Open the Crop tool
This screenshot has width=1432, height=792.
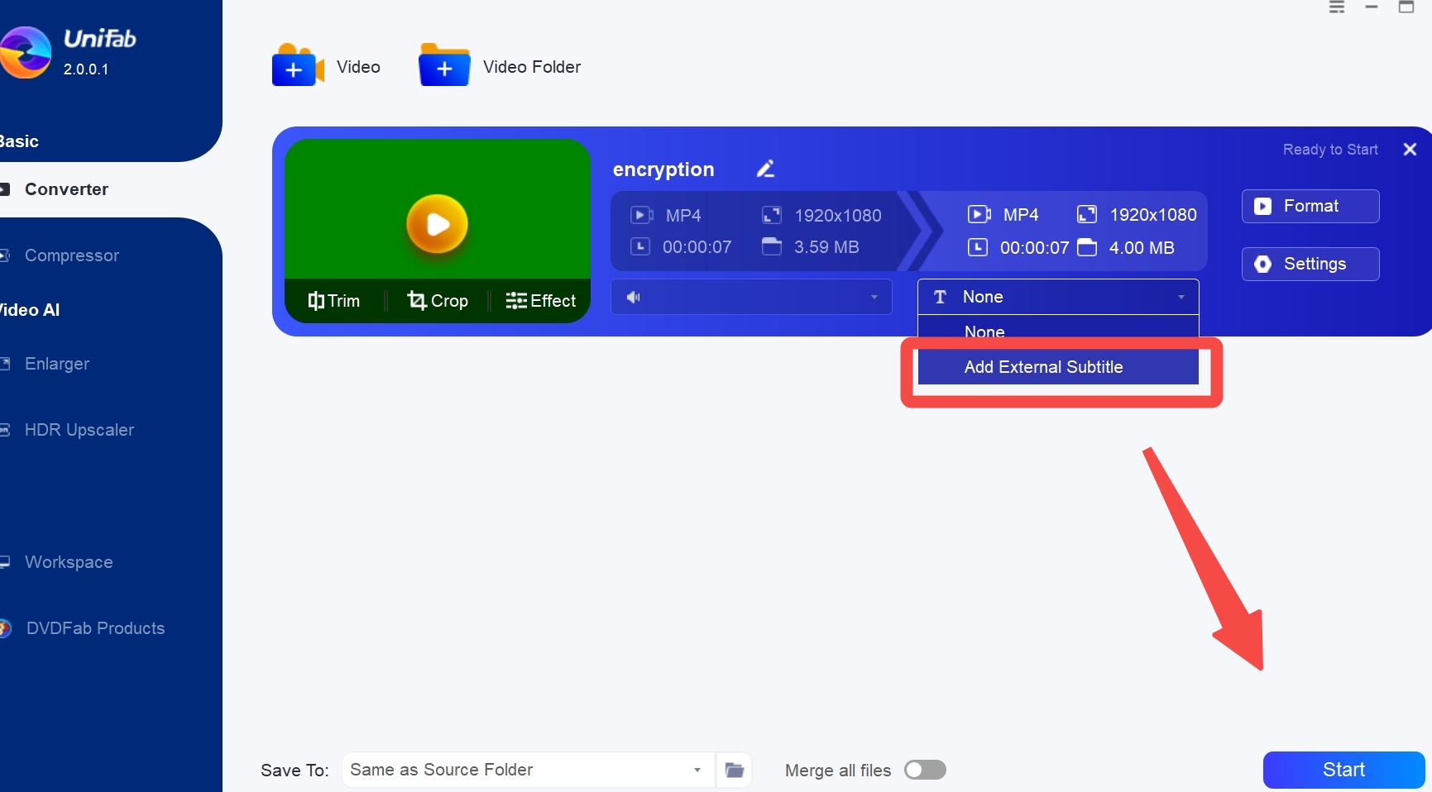click(x=438, y=301)
